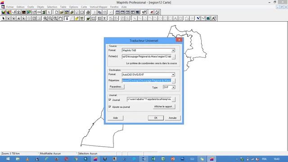This screenshot has height=162, width=288.
Task: Open the Table menu
Action: [63, 7]
